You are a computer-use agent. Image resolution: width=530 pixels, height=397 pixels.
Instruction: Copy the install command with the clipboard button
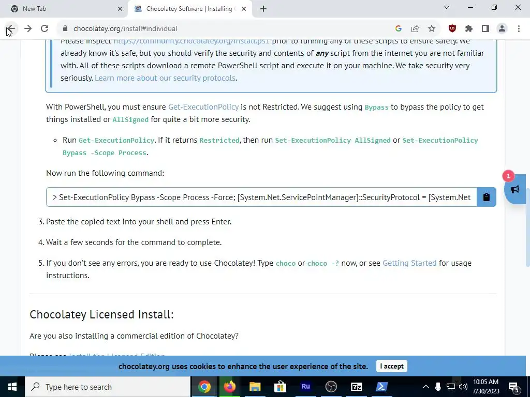click(487, 197)
